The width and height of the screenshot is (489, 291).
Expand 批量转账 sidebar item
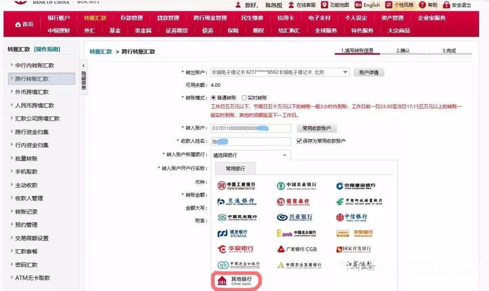(x=26, y=158)
